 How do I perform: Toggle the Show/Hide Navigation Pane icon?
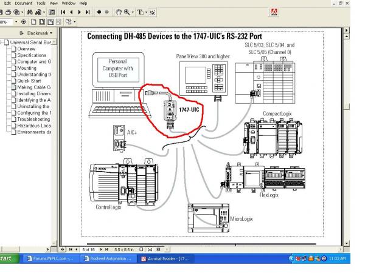52,12
